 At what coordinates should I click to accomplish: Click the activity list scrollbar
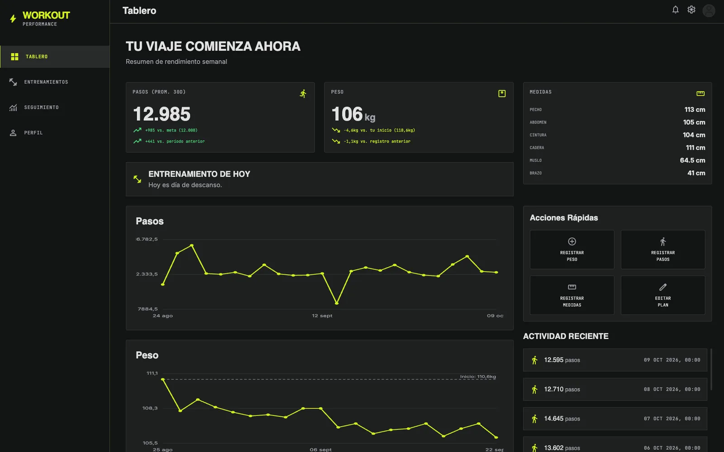click(x=711, y=369)
